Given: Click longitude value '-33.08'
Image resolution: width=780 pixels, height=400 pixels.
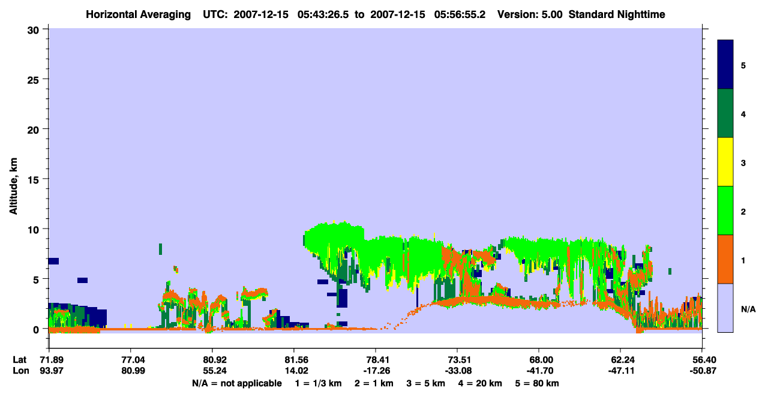Looking at the screenshot, I should tap(457, 371).
